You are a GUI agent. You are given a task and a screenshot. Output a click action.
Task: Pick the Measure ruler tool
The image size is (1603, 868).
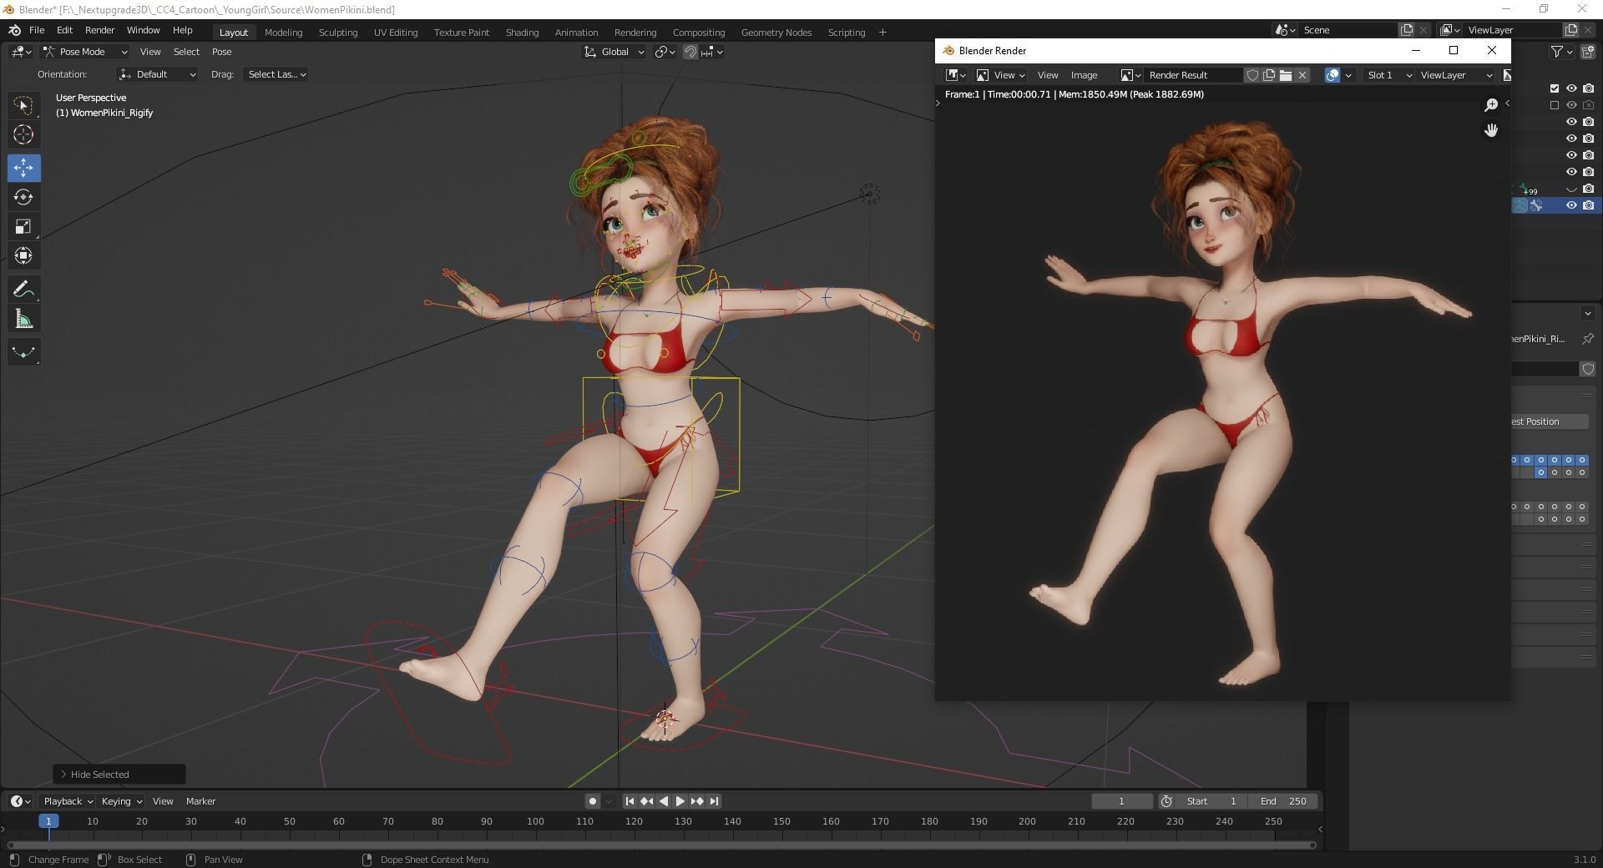click(x=23, y=319)
